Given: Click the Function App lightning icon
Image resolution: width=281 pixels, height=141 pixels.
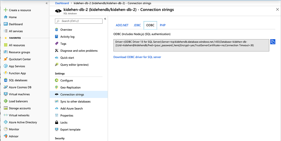Looking at the screenshot, I should [x=6, y=73].
